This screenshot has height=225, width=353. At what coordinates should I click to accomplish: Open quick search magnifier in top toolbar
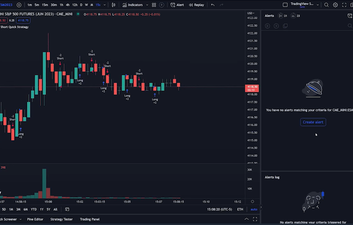(x=326, y=5)
